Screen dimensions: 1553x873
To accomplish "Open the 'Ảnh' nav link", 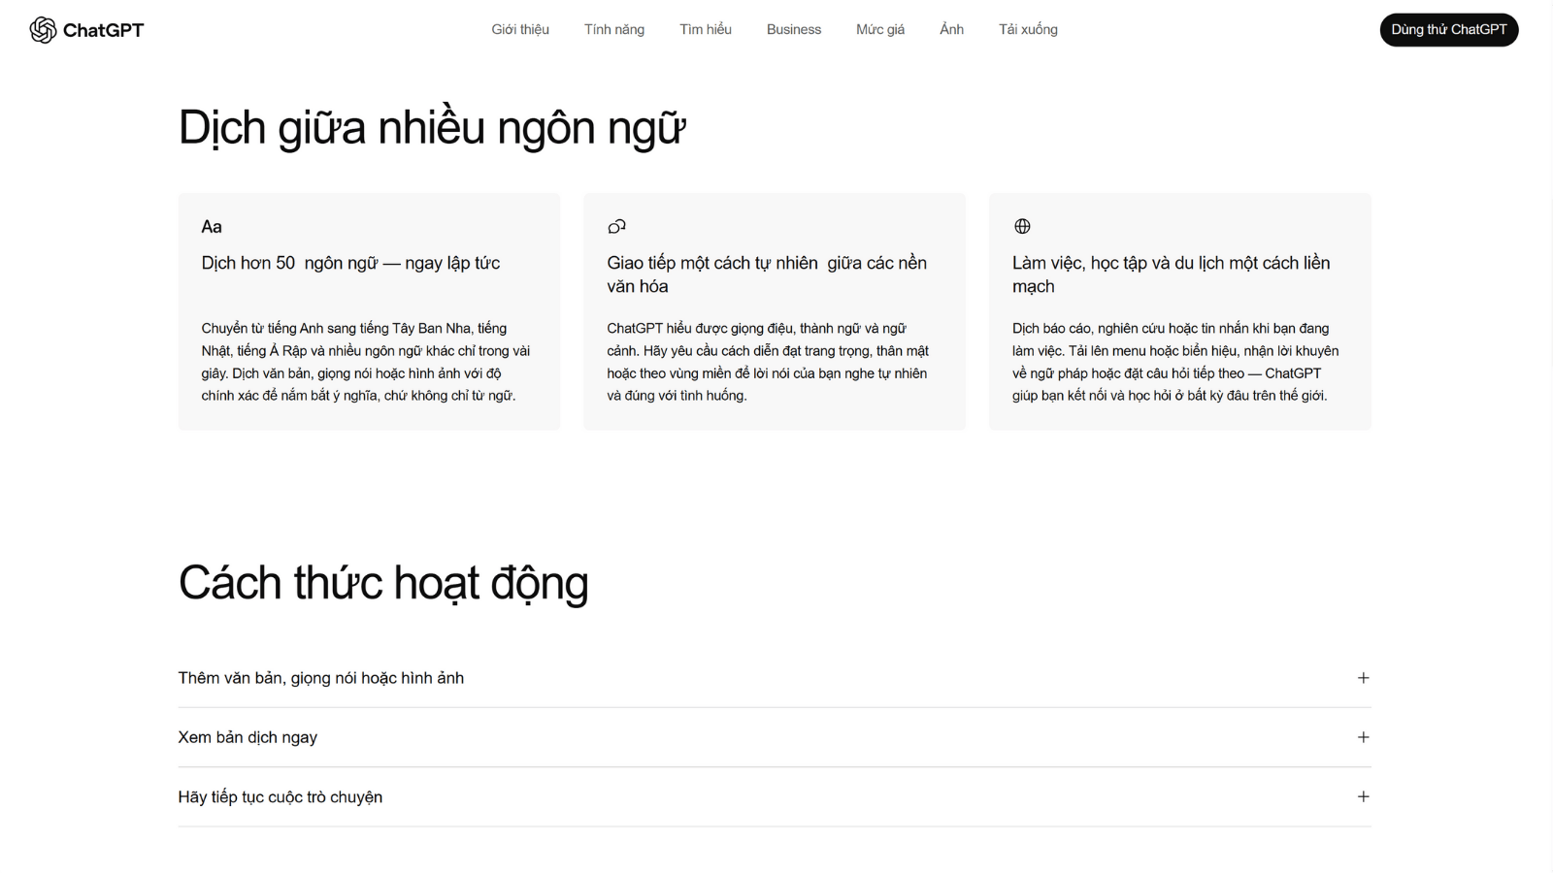I will pyautogui.click(x=951, y=29).
